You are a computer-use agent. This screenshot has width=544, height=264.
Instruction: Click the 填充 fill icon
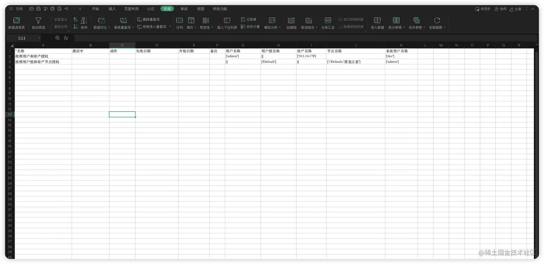191,21
